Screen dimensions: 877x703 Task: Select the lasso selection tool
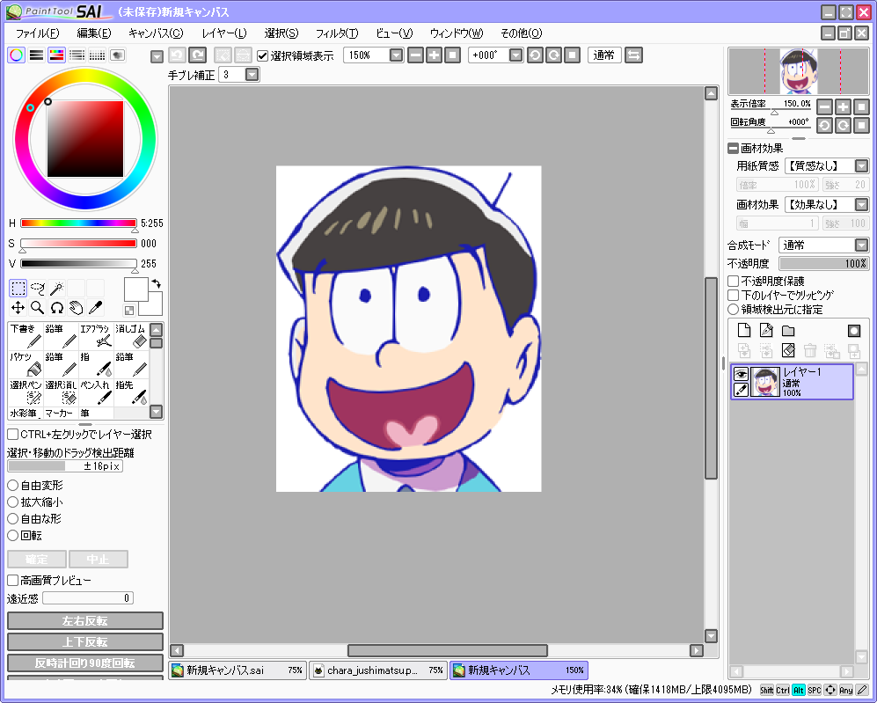point(38,289)
